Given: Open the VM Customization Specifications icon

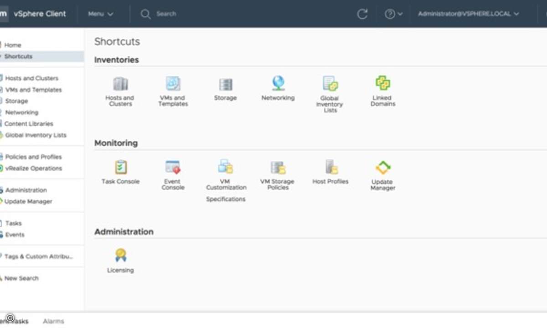Looking at the screenshot, I should point(226,167).
